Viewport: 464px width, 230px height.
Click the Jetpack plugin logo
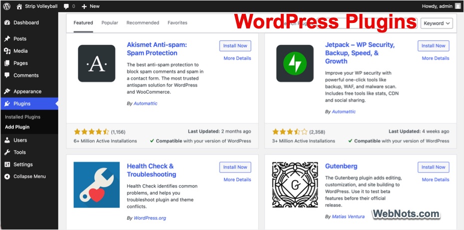point(295,63)
